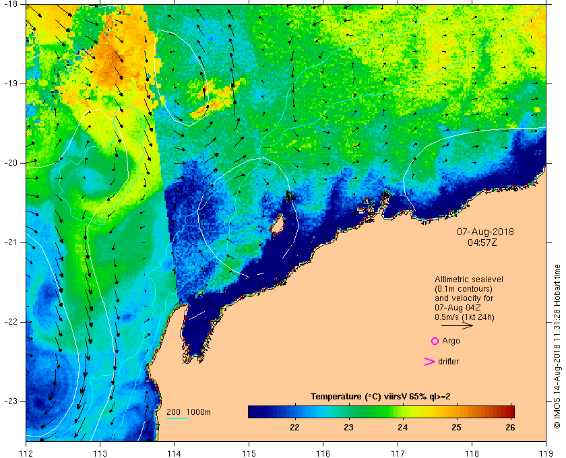Click latitude axis label -20

9,163
